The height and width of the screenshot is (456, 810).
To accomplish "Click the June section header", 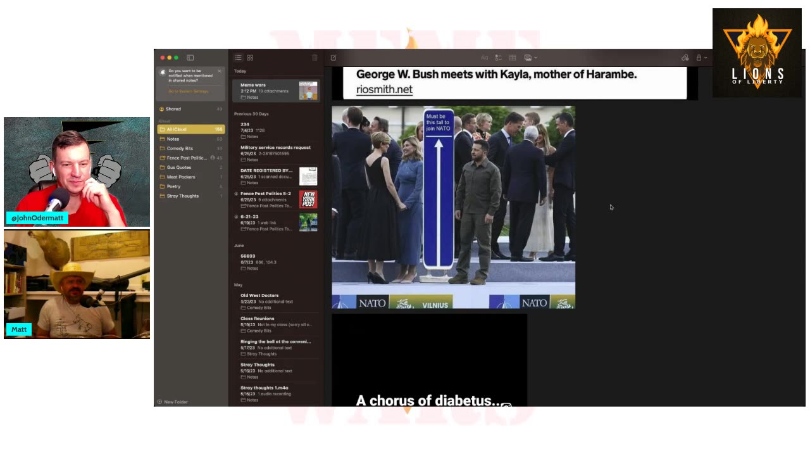I will (239, 245).
